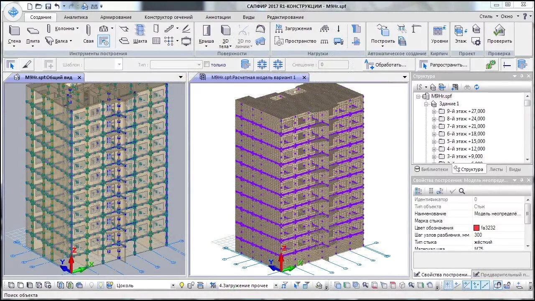Open the Шаблон combo box

[103, 64]
